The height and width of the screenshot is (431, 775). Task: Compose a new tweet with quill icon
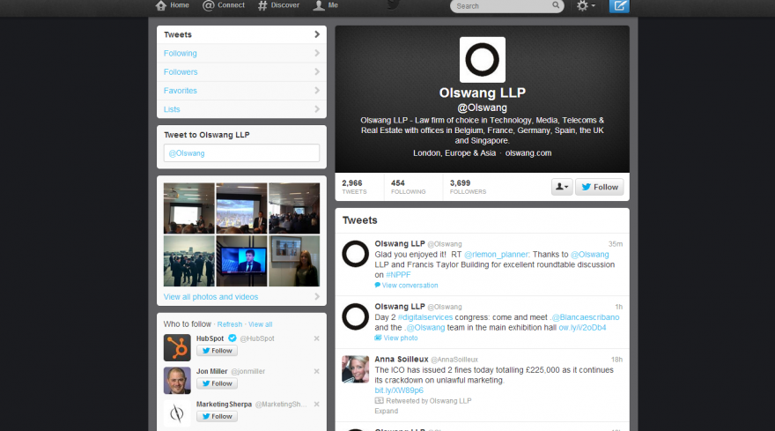pyautogui.click(x=619, y=6)
